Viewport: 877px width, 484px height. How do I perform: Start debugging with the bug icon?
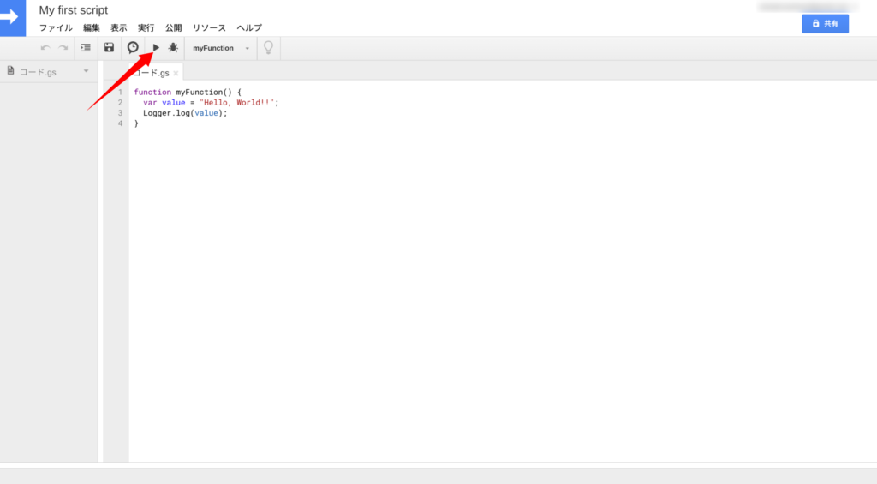coord(173,48)
